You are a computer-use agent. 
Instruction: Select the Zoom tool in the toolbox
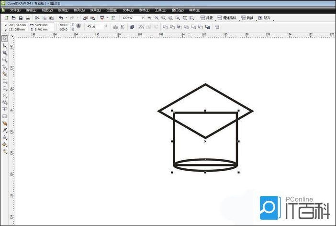click(x=5, y=60)
